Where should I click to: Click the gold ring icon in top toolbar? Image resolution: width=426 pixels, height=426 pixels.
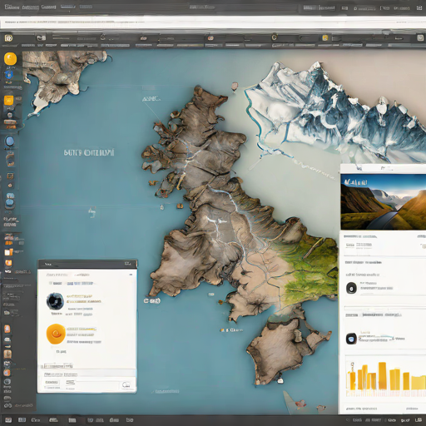click(x=275, y=37)
